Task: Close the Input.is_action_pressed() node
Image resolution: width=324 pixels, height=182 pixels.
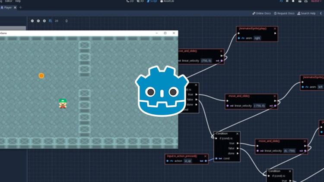Action: click(205, 156)
